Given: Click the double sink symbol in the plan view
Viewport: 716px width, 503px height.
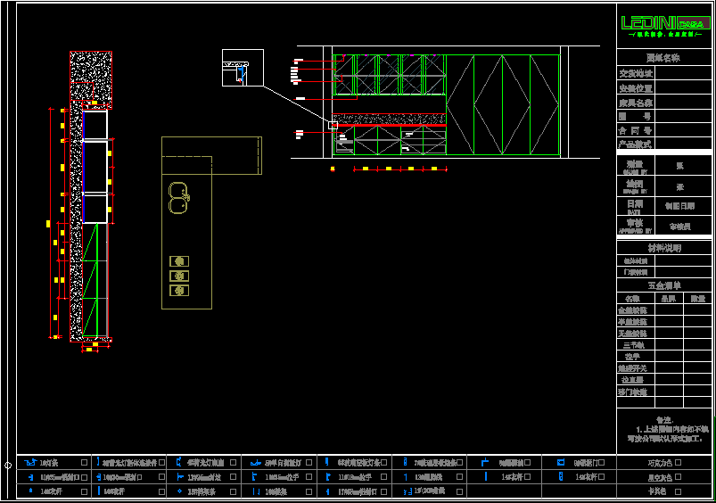Looking at the screenshot, I should click(x=179, y=197).
